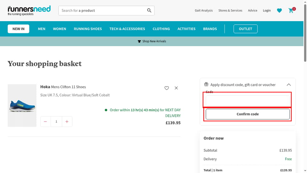Viewport: 307px width, 173px height.
Task: Click the OUTLET button
Action: click(245, 29)
